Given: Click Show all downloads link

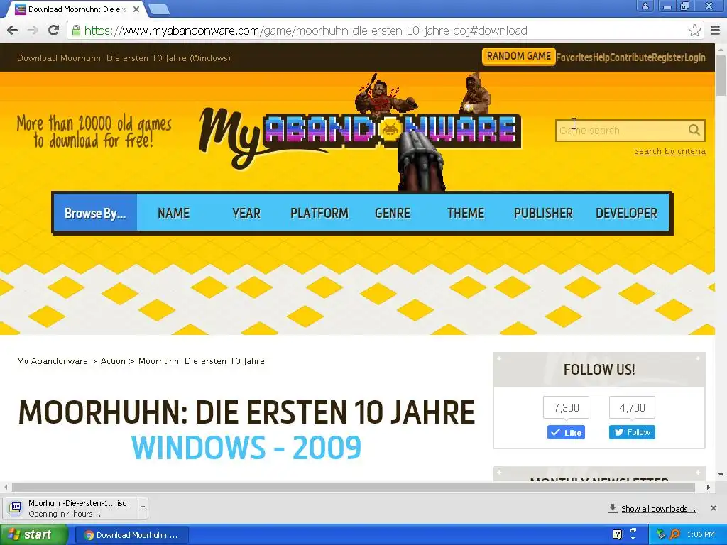Looking at the screenshot, I should coord(658,508).
